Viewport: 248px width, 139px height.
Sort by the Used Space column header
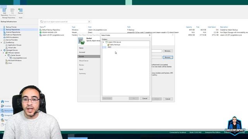(212, 27)
